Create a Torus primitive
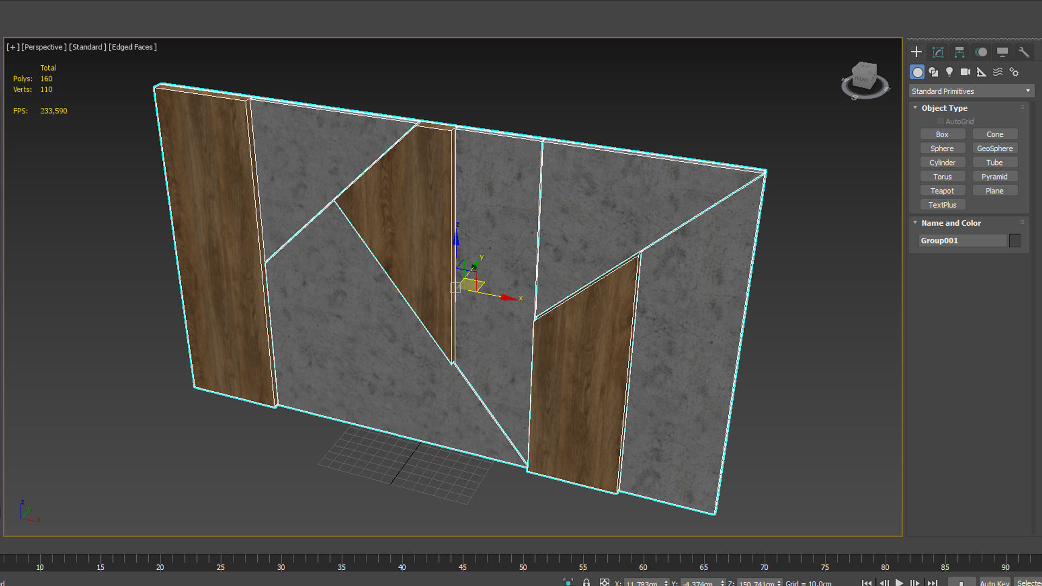Viewport: 1042px width, 586px height. tap(943, 177)
